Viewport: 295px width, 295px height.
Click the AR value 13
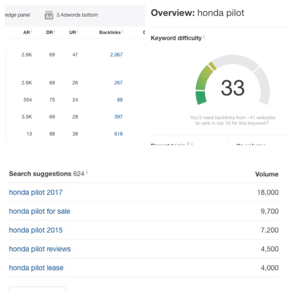click(29, 134)
